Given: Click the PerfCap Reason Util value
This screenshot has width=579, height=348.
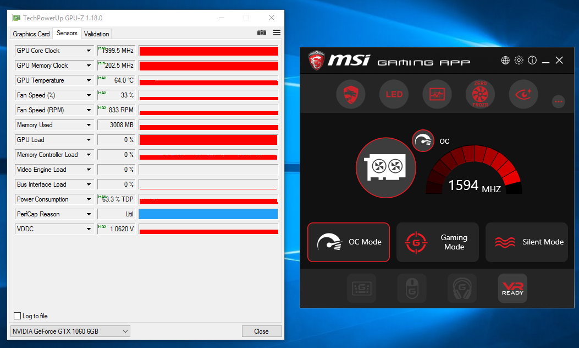Looking at the screenshot, I should tap(117, 214).
